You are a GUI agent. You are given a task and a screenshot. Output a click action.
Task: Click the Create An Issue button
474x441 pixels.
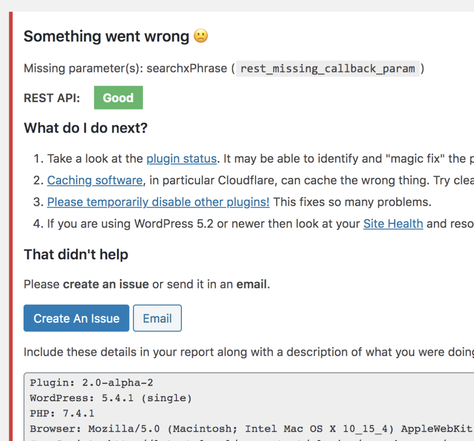(x=76, y=318)
